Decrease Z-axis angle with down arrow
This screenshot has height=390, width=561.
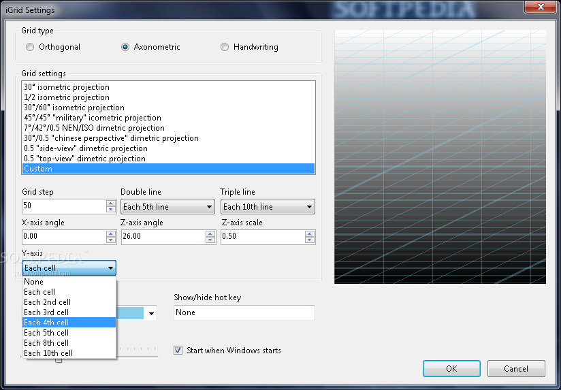point(210,240)
